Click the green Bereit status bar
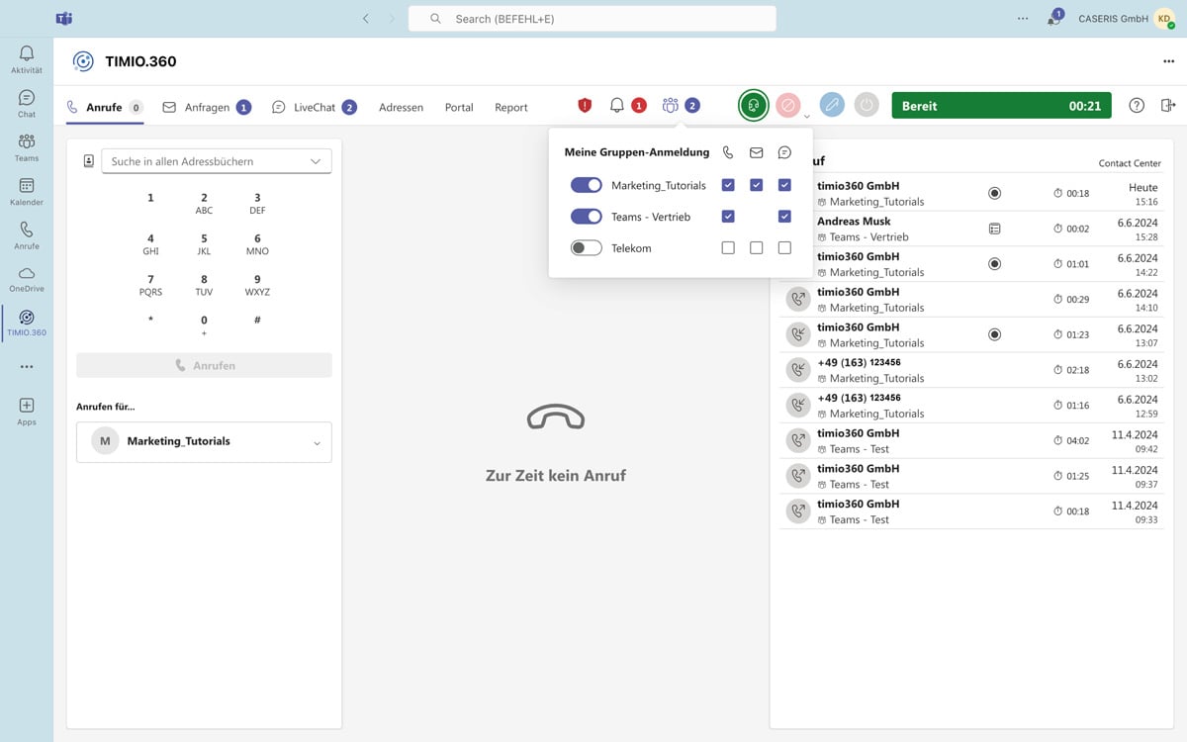The image size is (1187, 742). [x=1001, y=105]
